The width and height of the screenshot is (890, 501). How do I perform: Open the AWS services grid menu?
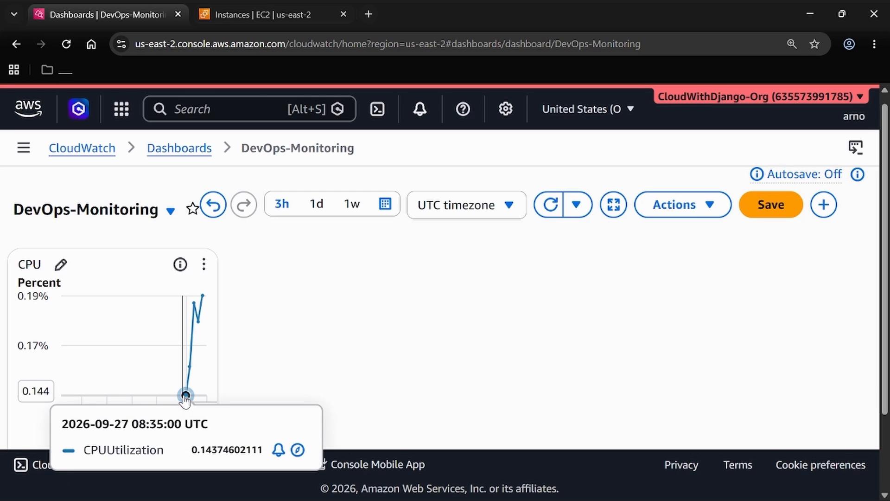(x=121, y=109)
